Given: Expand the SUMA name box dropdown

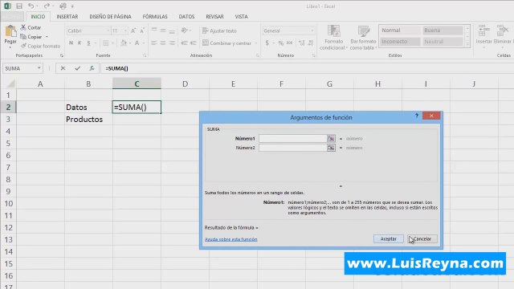Looking at the screenshot, I should pos(39,68).
